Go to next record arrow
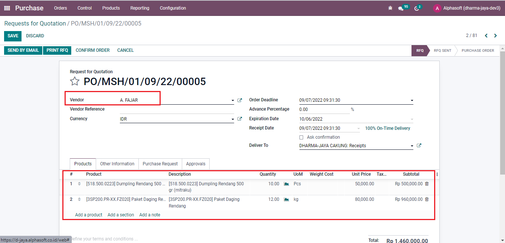 click(x=495, y=36)
